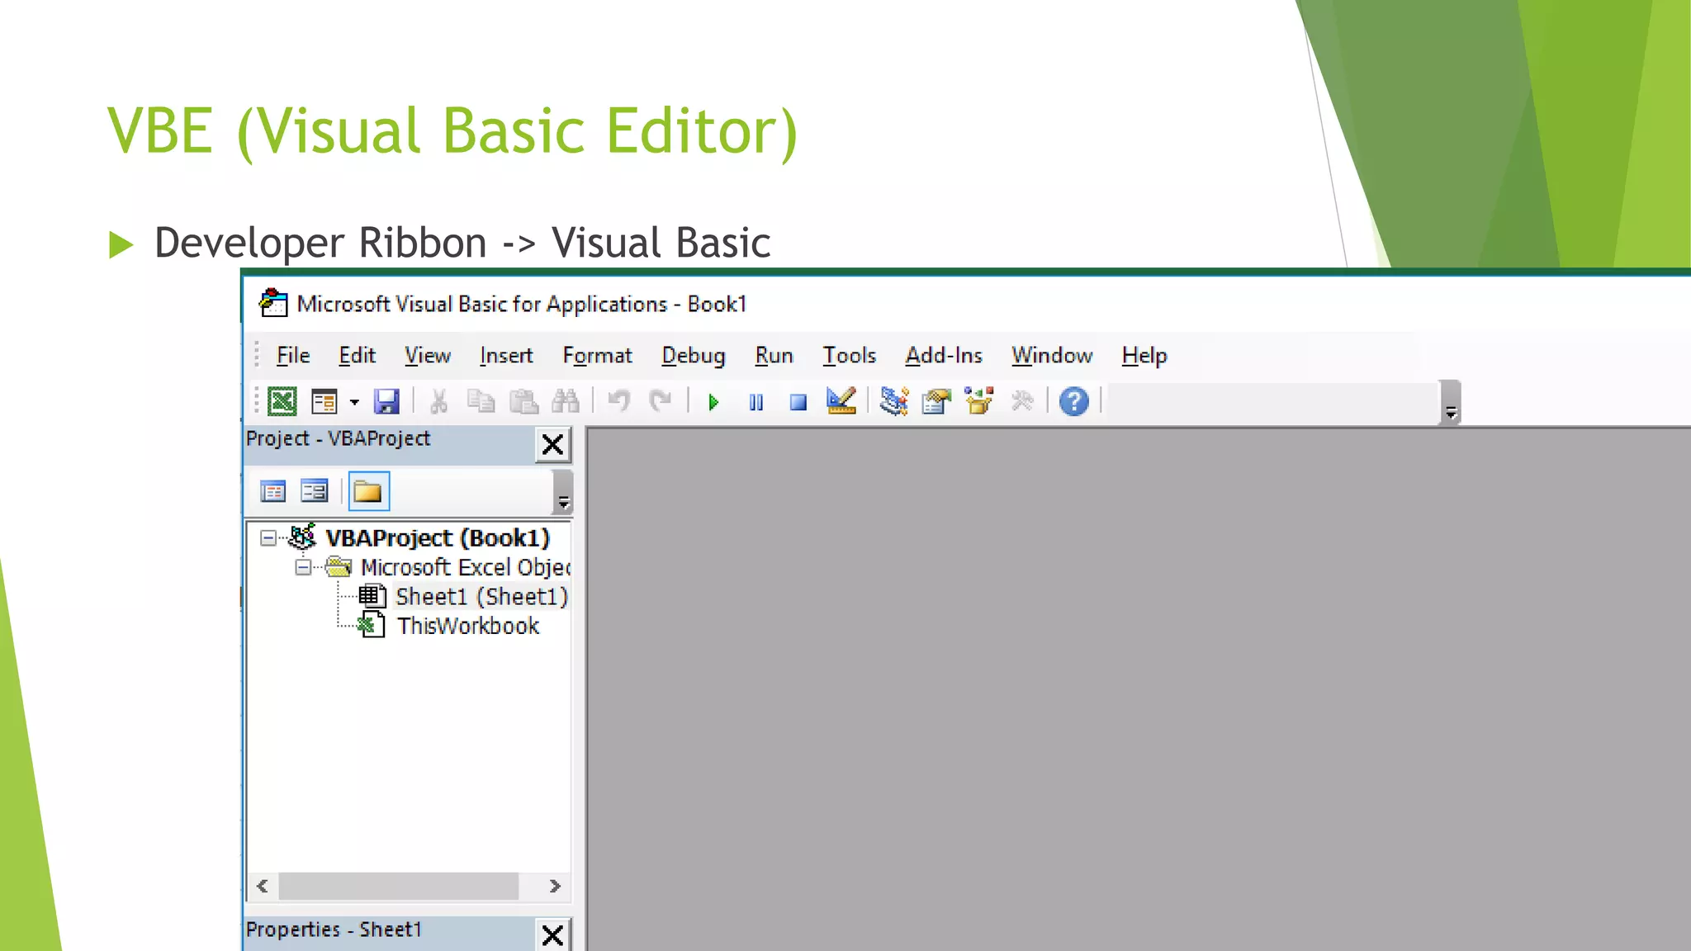Open the Tools menu
This screenshot has height=951, width=1691.
pyautogui.click(x=849, y=356)
